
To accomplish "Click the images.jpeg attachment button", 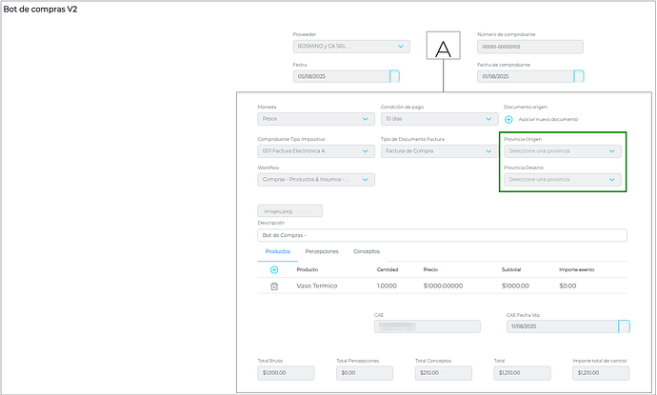I will 289,211.
